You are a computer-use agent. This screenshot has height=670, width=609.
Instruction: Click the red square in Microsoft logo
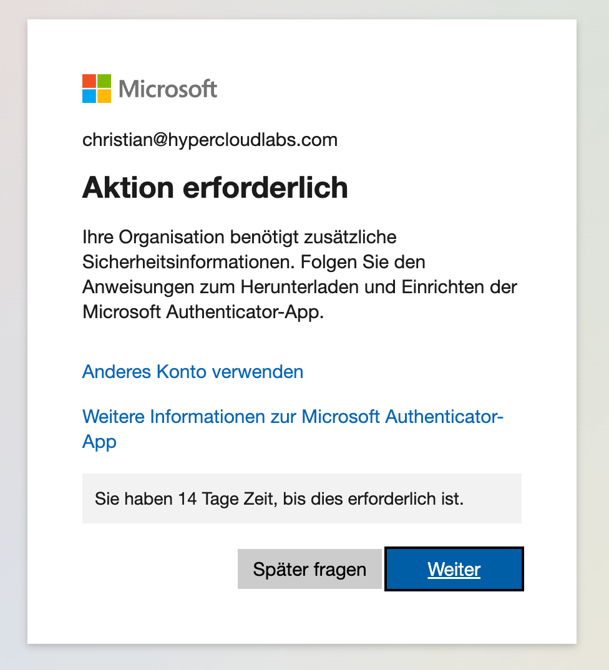(x=89, y=81)
